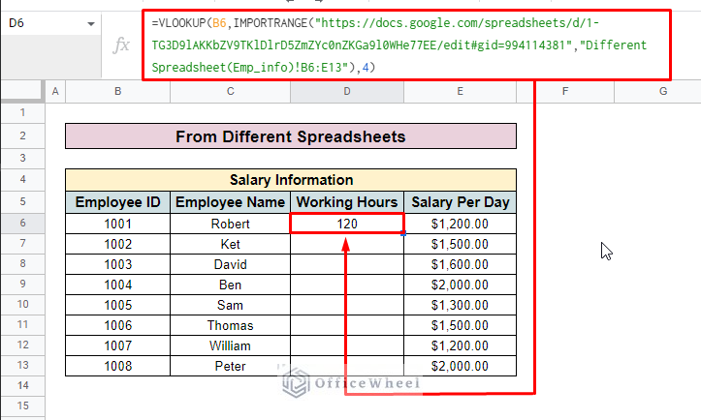The width and height of the screenshot is (701, 420).
Task: Select row 6 header
Action: coord(23,224)
